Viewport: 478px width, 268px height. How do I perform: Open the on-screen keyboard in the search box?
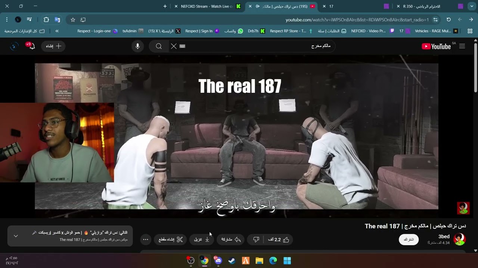tap(182, 46)
